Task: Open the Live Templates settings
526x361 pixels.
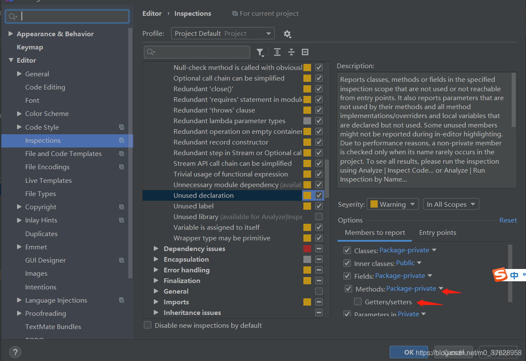Action: coord(48,180)
